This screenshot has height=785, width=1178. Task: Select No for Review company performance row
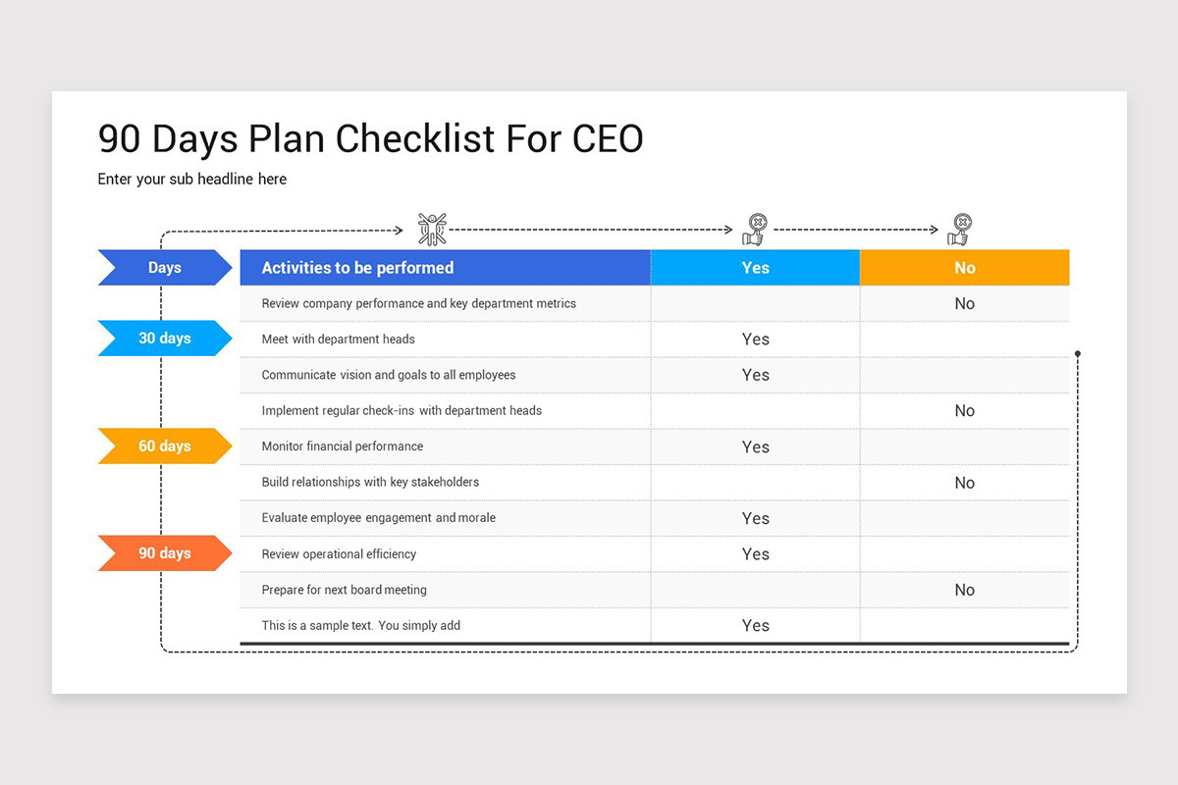(964, 304)
